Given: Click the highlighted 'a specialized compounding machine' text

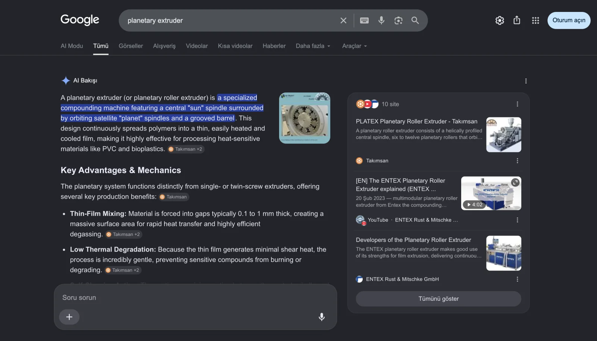Looking at the screenshot, I should coord(162,108).
